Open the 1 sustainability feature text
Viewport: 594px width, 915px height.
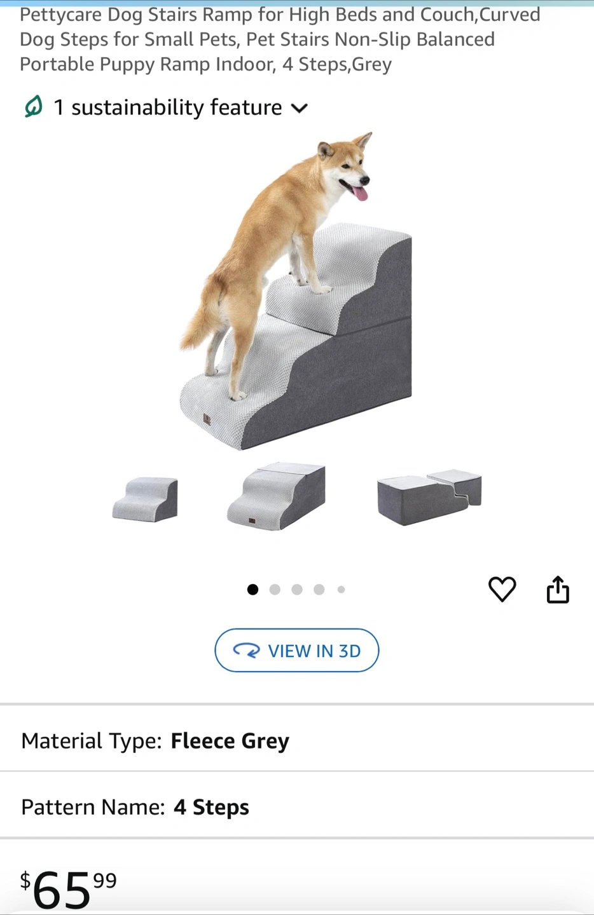pos(168,107)
